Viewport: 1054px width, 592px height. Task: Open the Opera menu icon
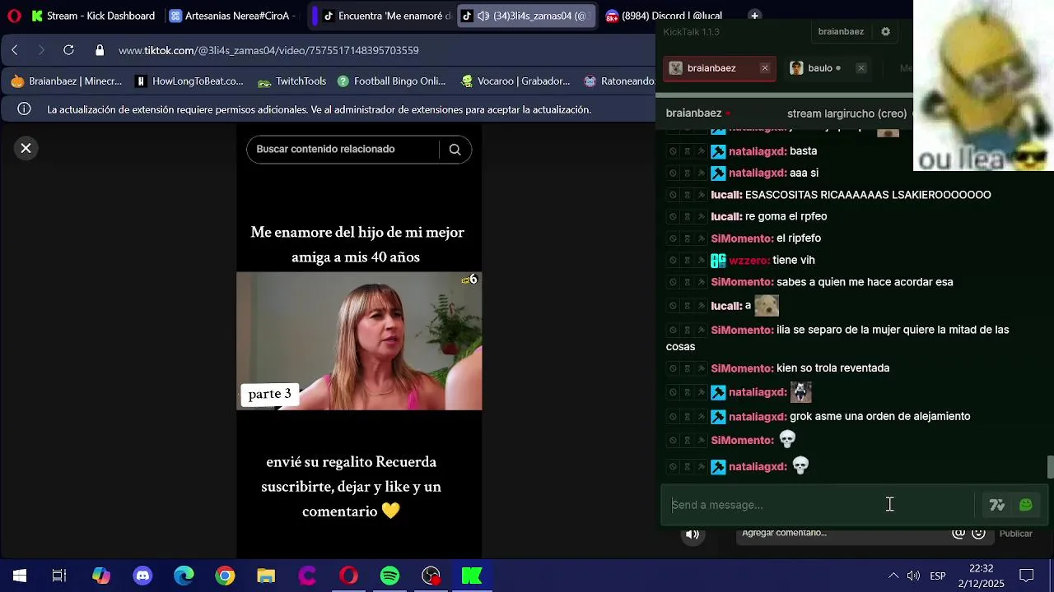[13, 16]
